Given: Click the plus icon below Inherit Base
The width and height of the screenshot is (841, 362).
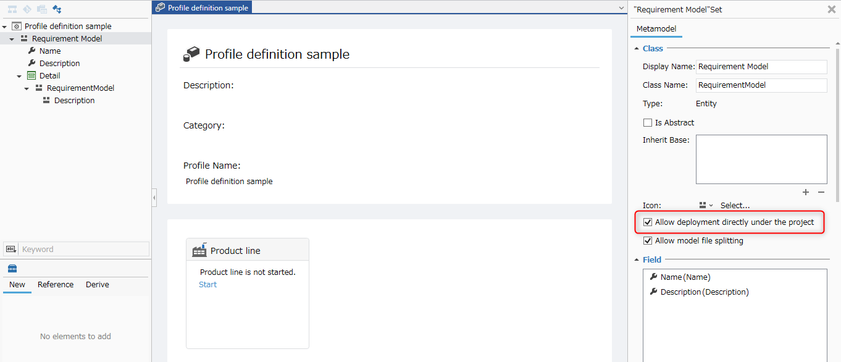Looking at the screenshot, I should (806, 192).
